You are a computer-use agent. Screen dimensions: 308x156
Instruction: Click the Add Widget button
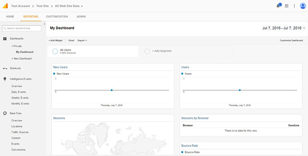coord(55,40)
